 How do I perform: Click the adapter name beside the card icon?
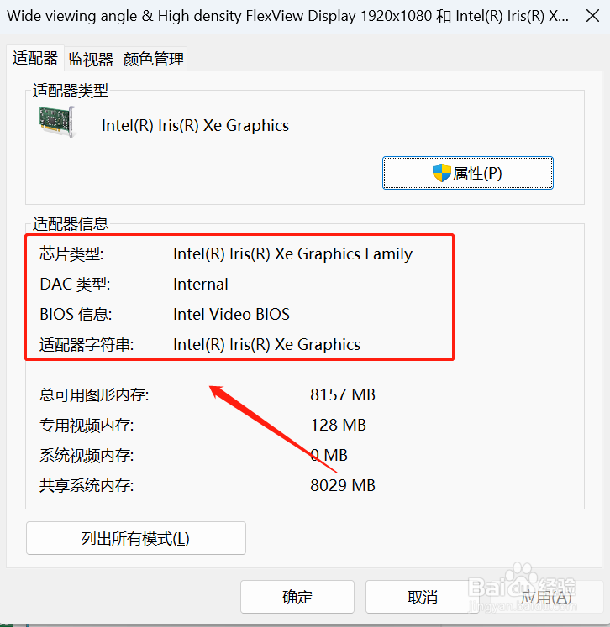tap(195, 126)
